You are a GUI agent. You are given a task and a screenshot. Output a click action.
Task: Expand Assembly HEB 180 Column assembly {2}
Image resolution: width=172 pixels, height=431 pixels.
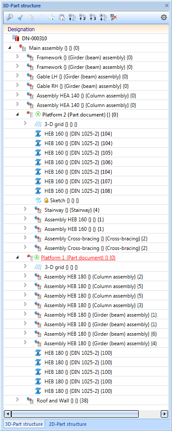point(25,275)
